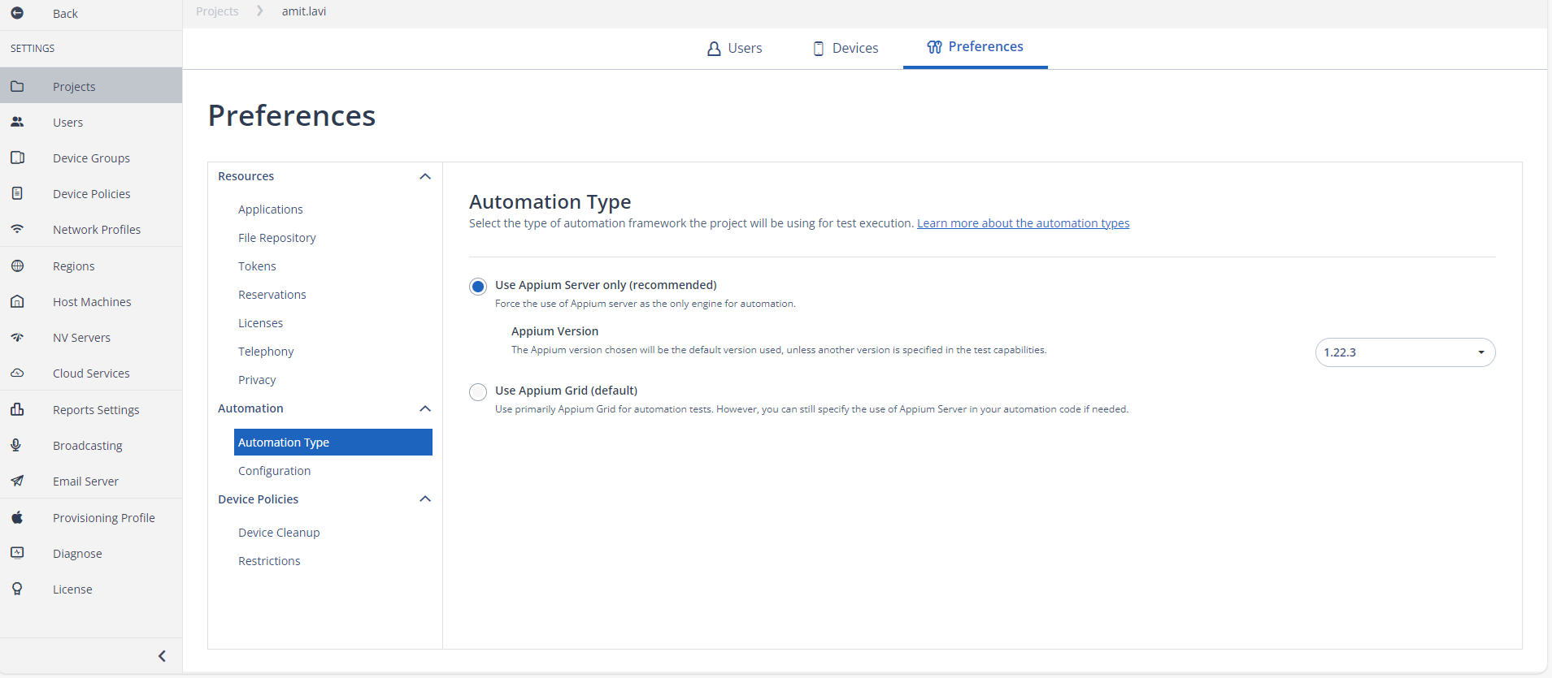Click the Email Server paper plane icon

17,481
